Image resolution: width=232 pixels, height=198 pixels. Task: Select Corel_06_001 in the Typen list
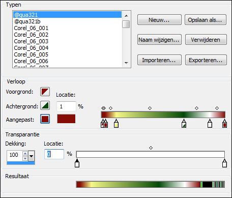pos(67,28)
